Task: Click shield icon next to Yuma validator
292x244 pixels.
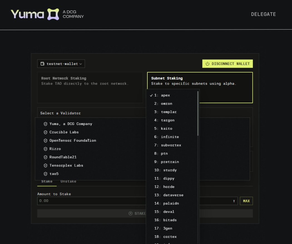Action: tap(45, 124)
